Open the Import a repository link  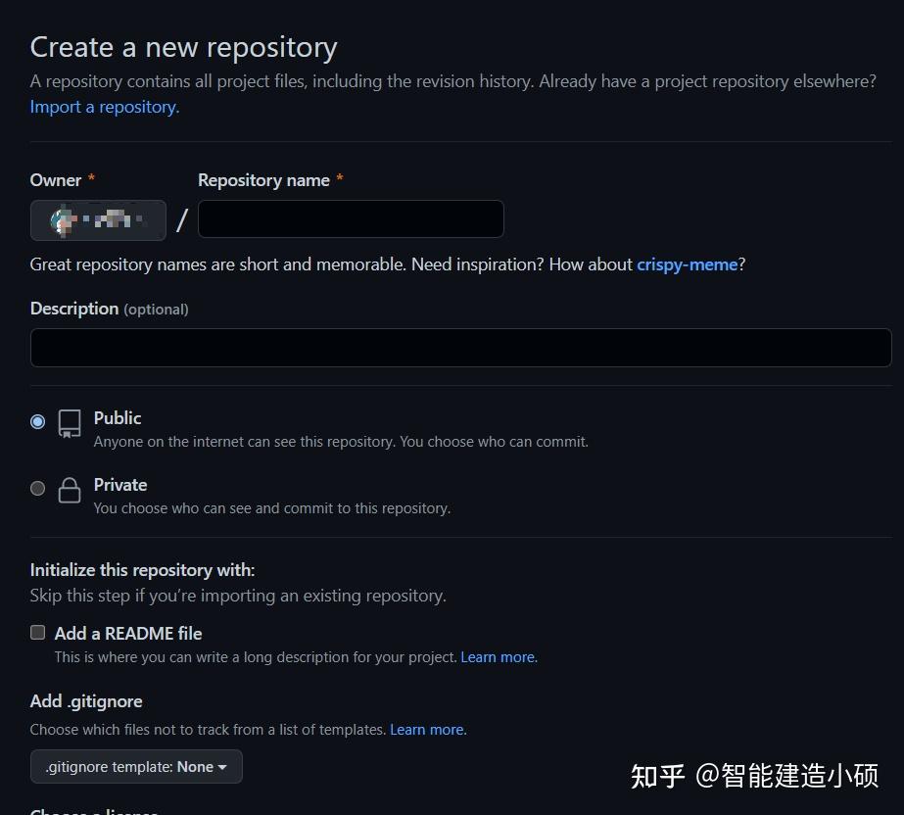tap(103, 107)
